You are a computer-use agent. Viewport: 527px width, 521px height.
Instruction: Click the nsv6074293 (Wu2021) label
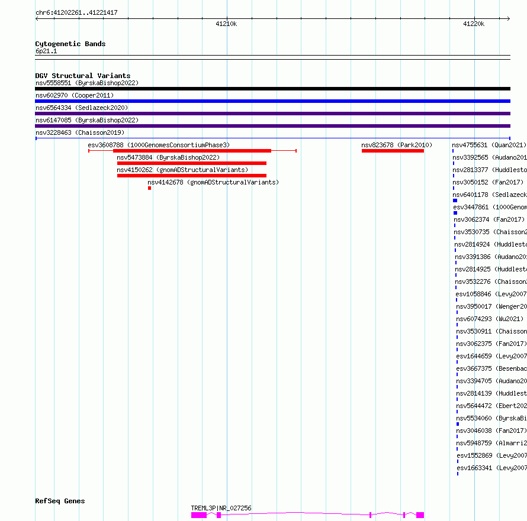point(490,319)
